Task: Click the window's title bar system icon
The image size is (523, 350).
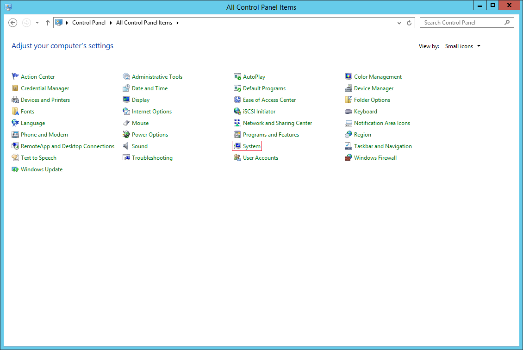Action: pos(8,6)
